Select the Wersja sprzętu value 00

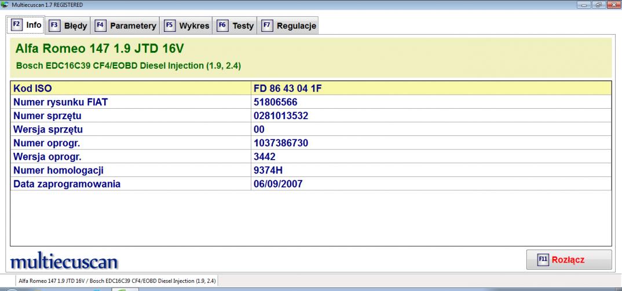[259, 129]
